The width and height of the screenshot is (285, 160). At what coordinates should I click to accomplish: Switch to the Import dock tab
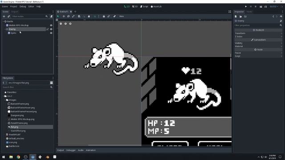pos(15,12)
